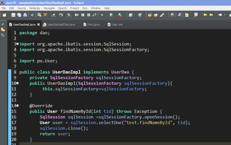The image size is (231, 145).
Task: Click the Run External Tools icon
Action: pyautogui.click(x=120, y=15)
